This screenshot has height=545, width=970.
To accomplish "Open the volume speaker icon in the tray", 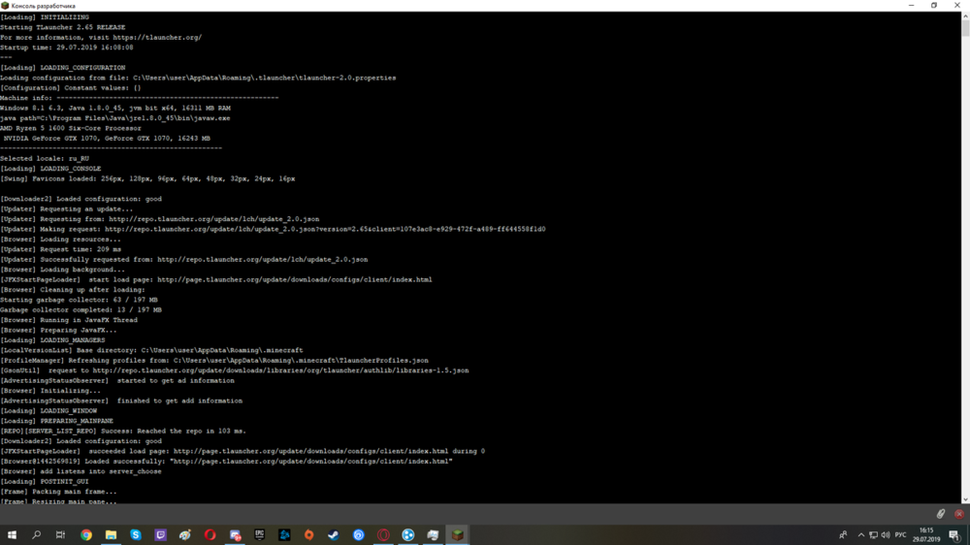I will coord(886,534).
